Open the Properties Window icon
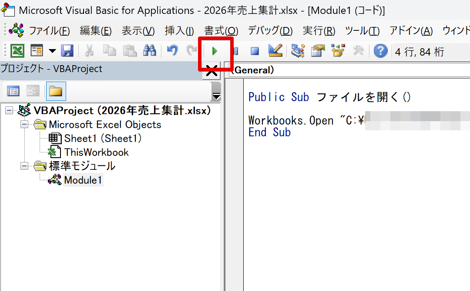The height and width of the screenshot is (291, 470). [318, 51]
